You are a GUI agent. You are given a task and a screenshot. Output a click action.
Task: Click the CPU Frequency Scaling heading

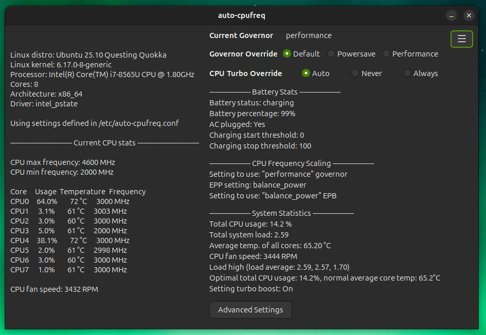coord(292,163)
